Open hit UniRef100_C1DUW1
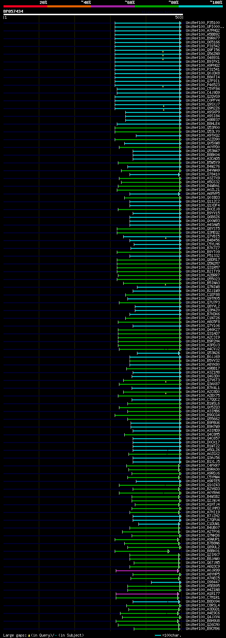226x638 pixels. [203, 524]
